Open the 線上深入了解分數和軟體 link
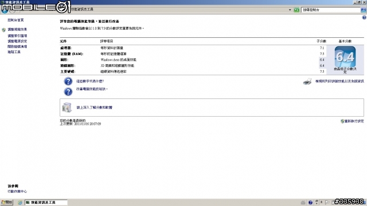 pos(94,108)
